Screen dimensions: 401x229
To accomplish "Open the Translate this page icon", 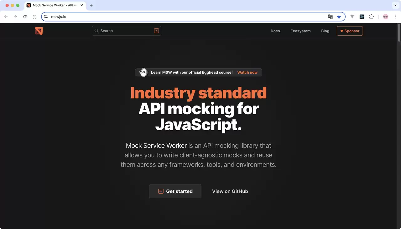I will point(330,17).
